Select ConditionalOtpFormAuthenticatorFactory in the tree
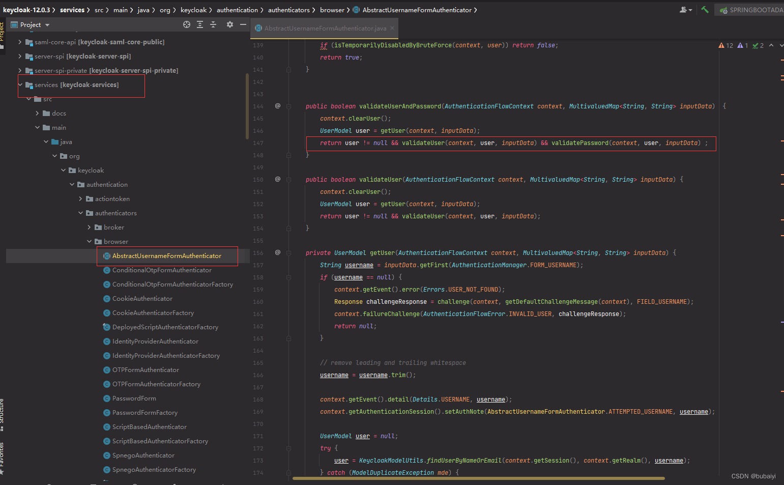This screenshot has height=485, width=784. [x=172, y=284]
